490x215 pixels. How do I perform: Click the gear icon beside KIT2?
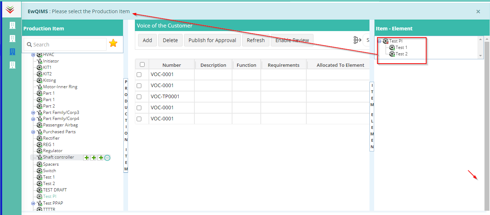pyautogui.click(x=39, y=74)
